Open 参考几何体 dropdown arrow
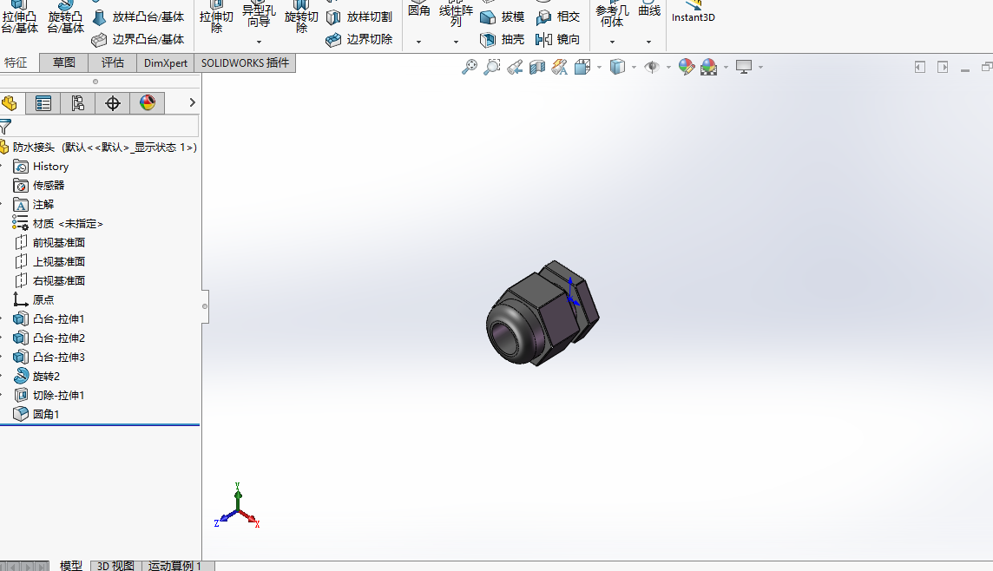993x571 pixels. (x=613, y=42)
